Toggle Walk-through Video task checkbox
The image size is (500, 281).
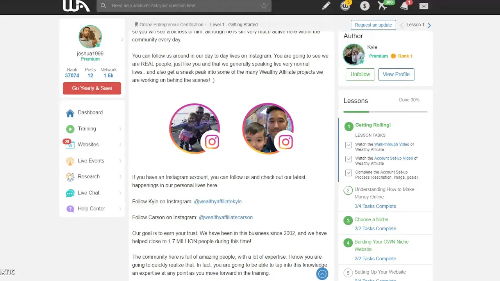[x=348, y=145]
